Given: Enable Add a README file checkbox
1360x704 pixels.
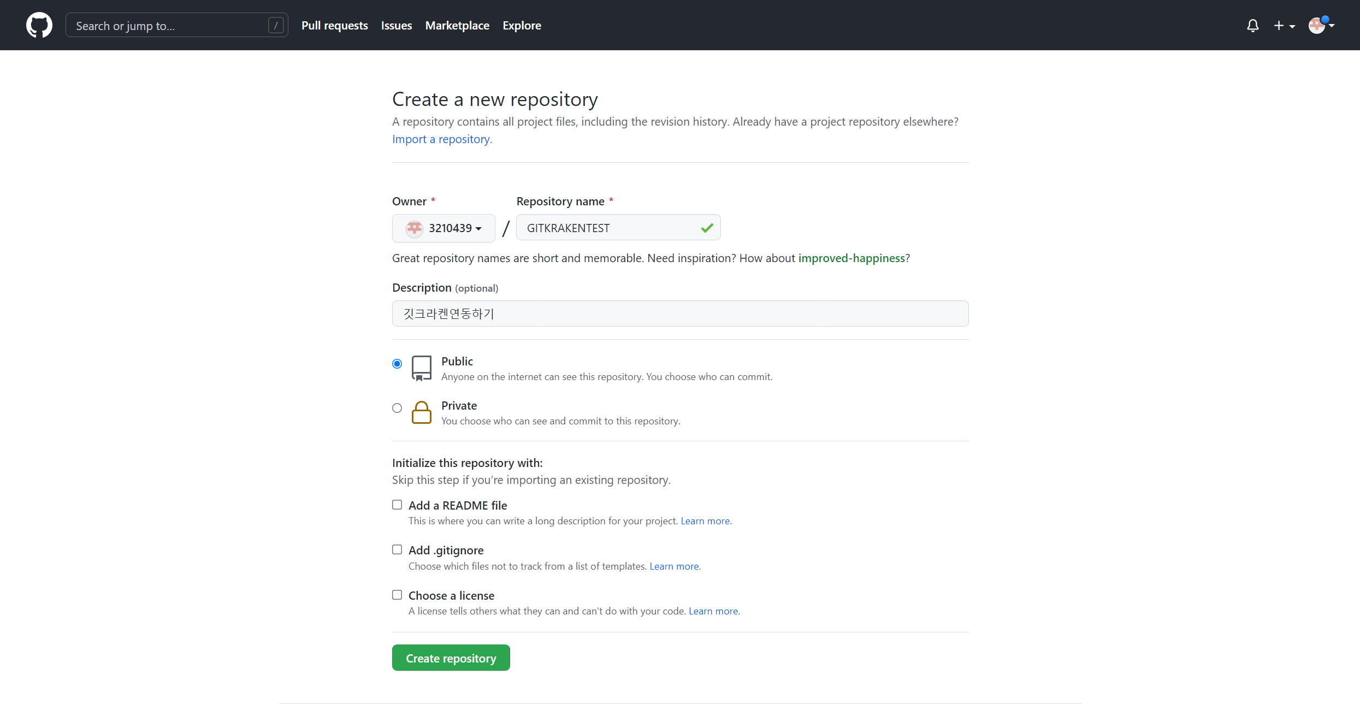Looking at the screenshot, I should tap(397, 505).
